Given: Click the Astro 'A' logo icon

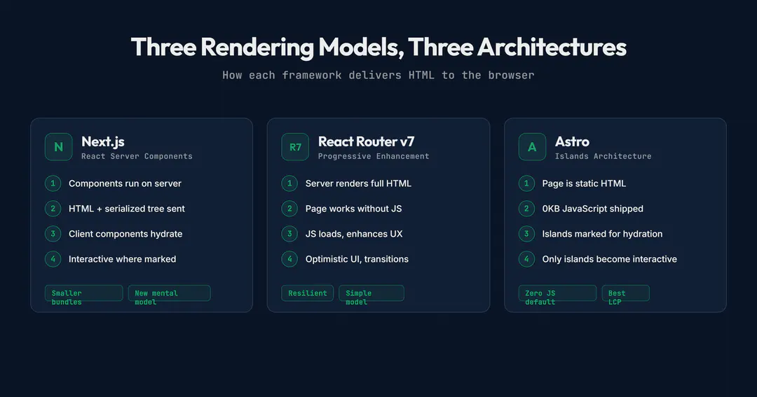Looking at the screenshot, I should (532, 146).
